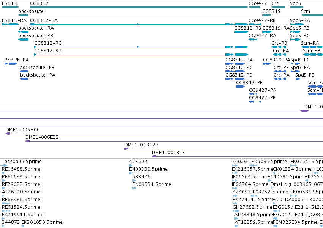Open the CG8312-RD transcript label
This screenshot has height=228, width=323.
point(48,51)
